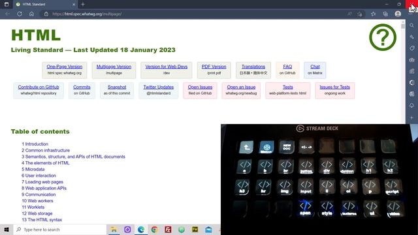Open sidebar Discover sparkle icon
The height and width of the screenshot is (235, 418).
pos(412,37)
